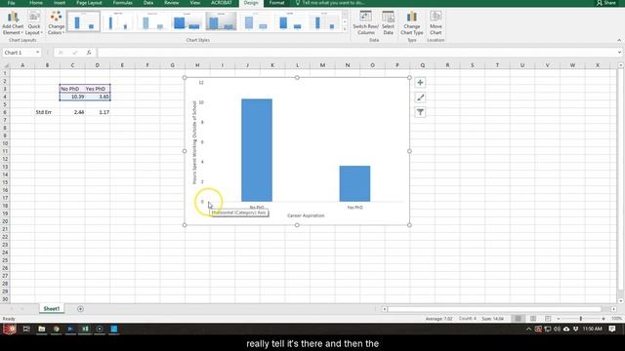
Task: Click the Chart Elements plus button
Action: coord(420,83)
